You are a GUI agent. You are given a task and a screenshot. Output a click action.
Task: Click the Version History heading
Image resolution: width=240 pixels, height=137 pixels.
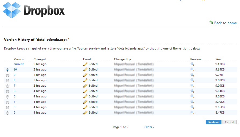(x=37, y=40)
